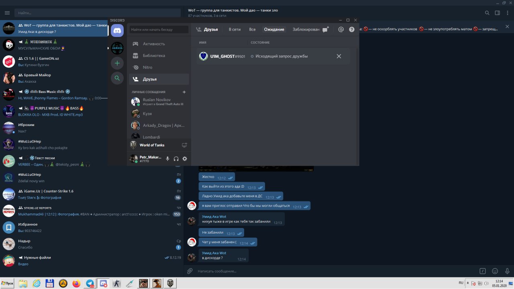Stream World of Tanks screen share icon
The width and height of the screenshot is (514, 289).
pos(184,145)
